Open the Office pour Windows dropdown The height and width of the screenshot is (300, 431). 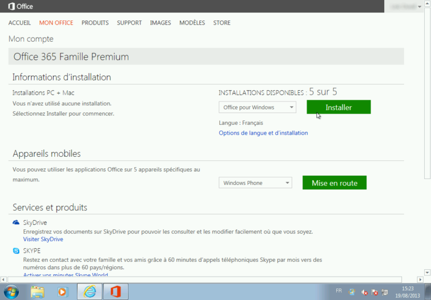tap(257, 107)
